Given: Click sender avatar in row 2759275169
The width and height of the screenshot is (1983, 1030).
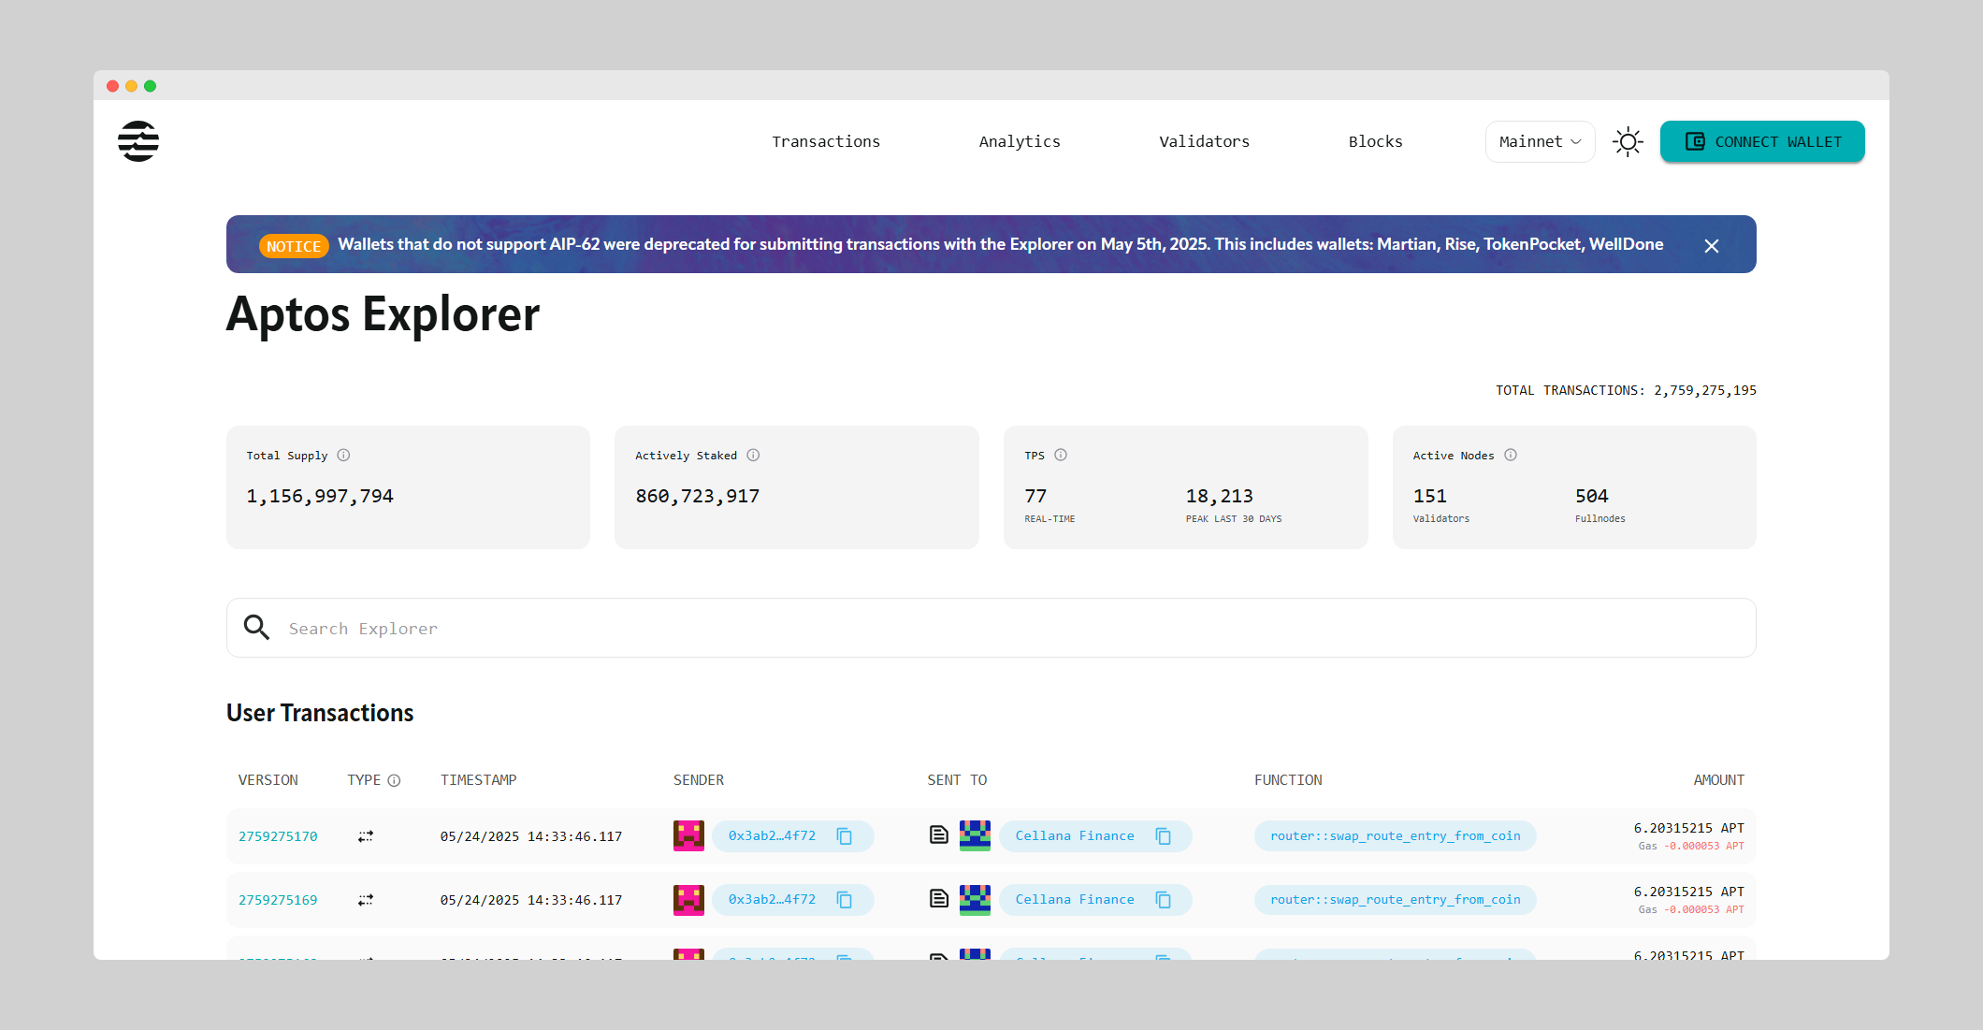Looking at the screenshot, I should pyautogui.click(x=688, y=899).
